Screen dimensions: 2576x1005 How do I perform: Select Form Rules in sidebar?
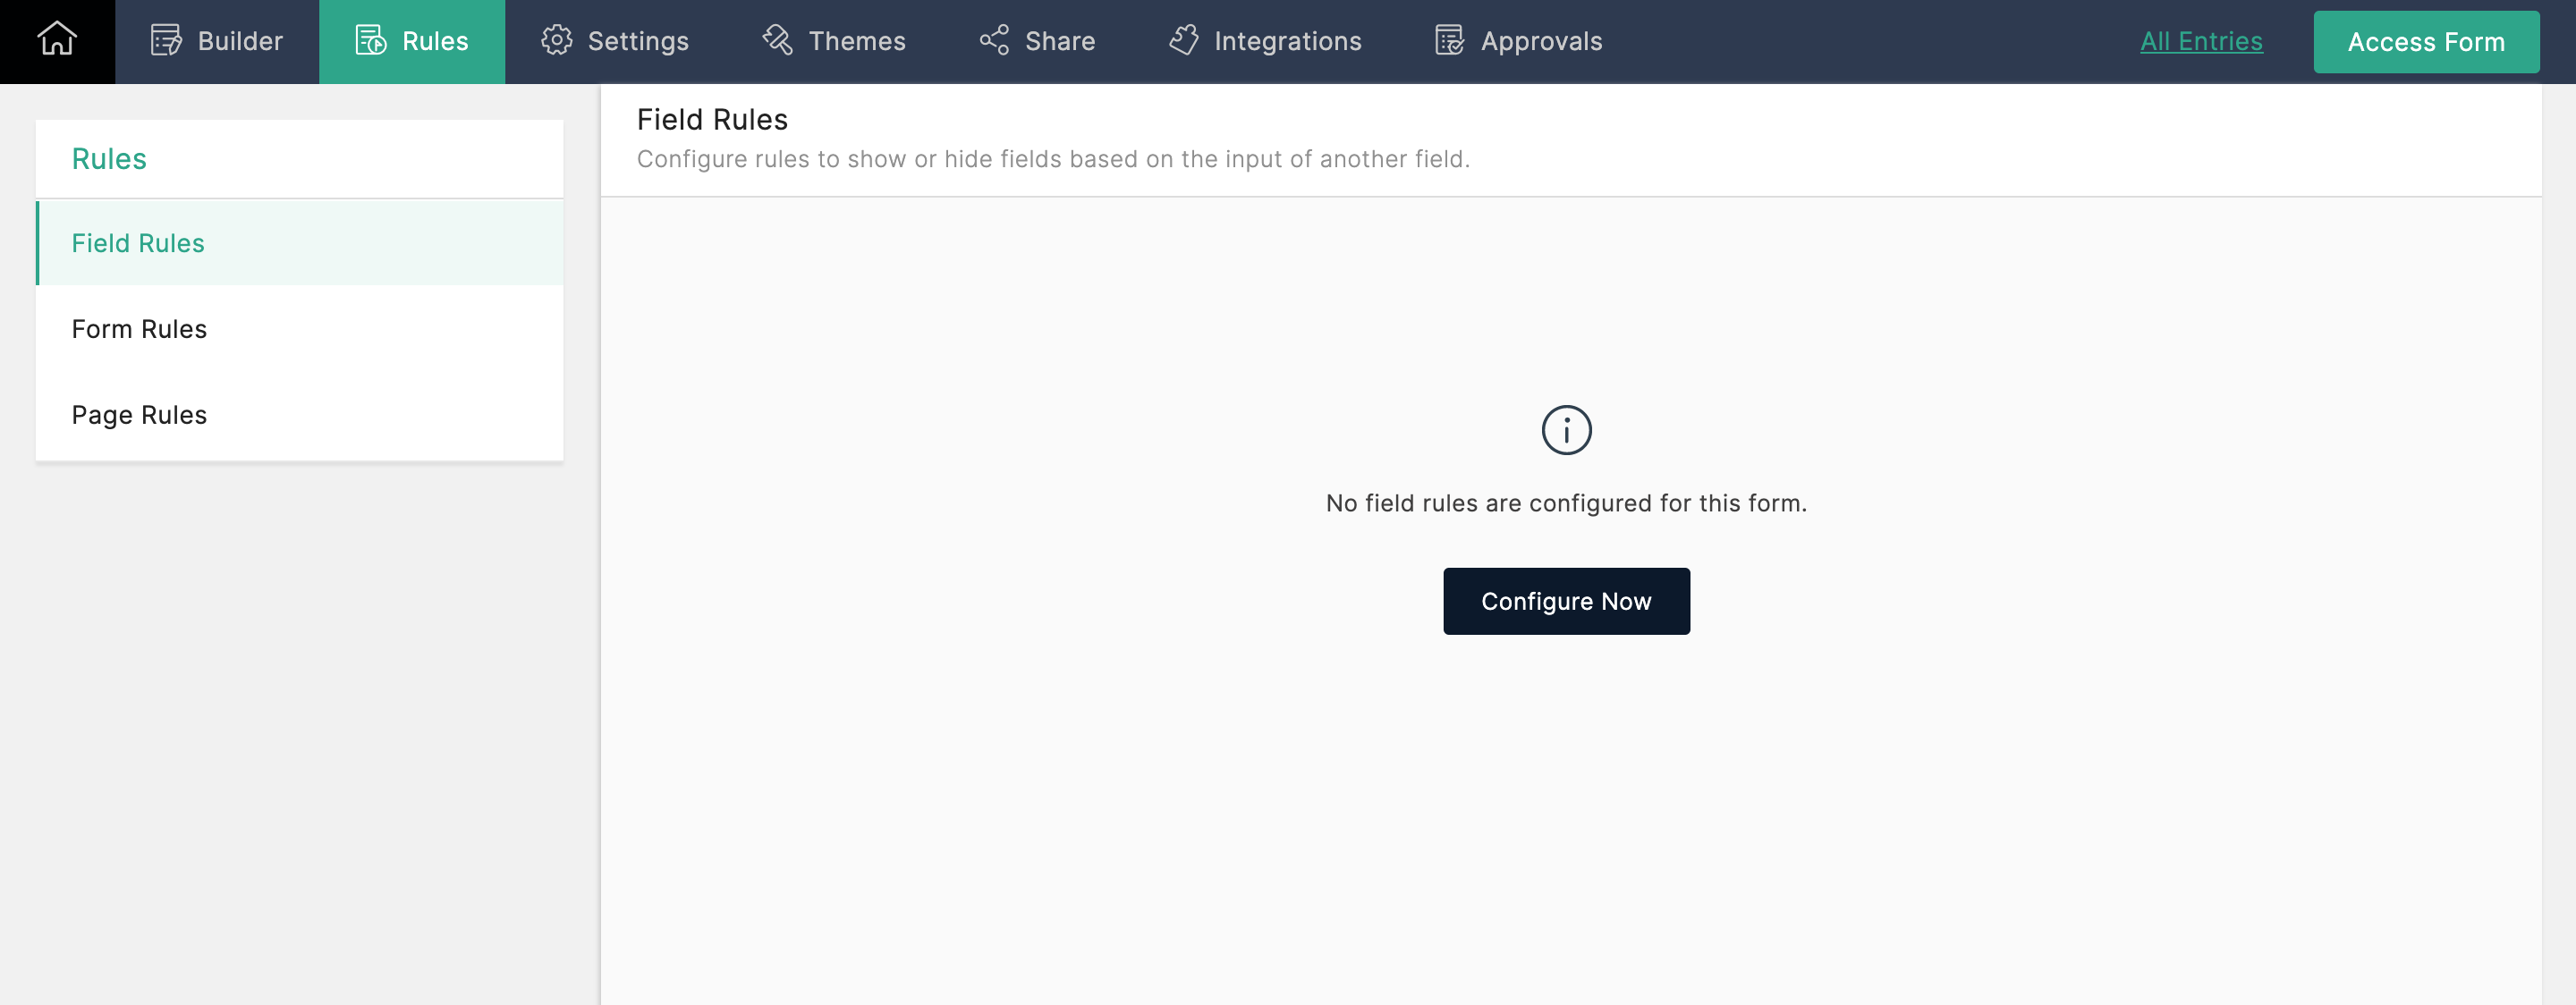(139, 329)
